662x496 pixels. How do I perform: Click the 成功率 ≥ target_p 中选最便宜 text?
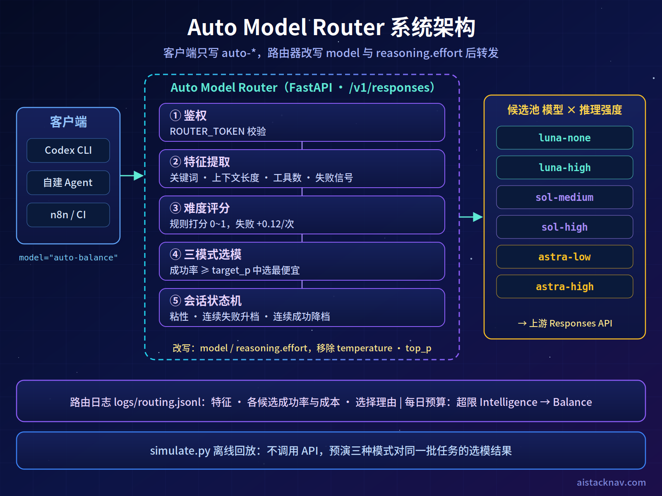pos(235,270)
